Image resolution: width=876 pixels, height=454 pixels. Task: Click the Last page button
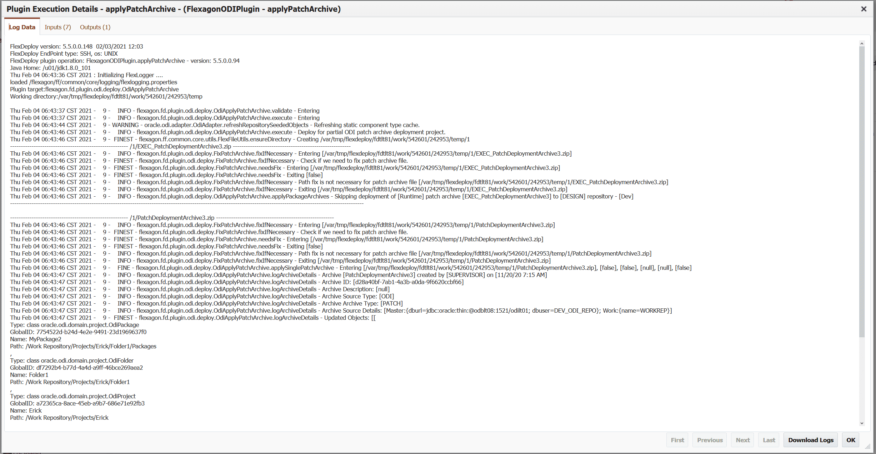[769, 440]
